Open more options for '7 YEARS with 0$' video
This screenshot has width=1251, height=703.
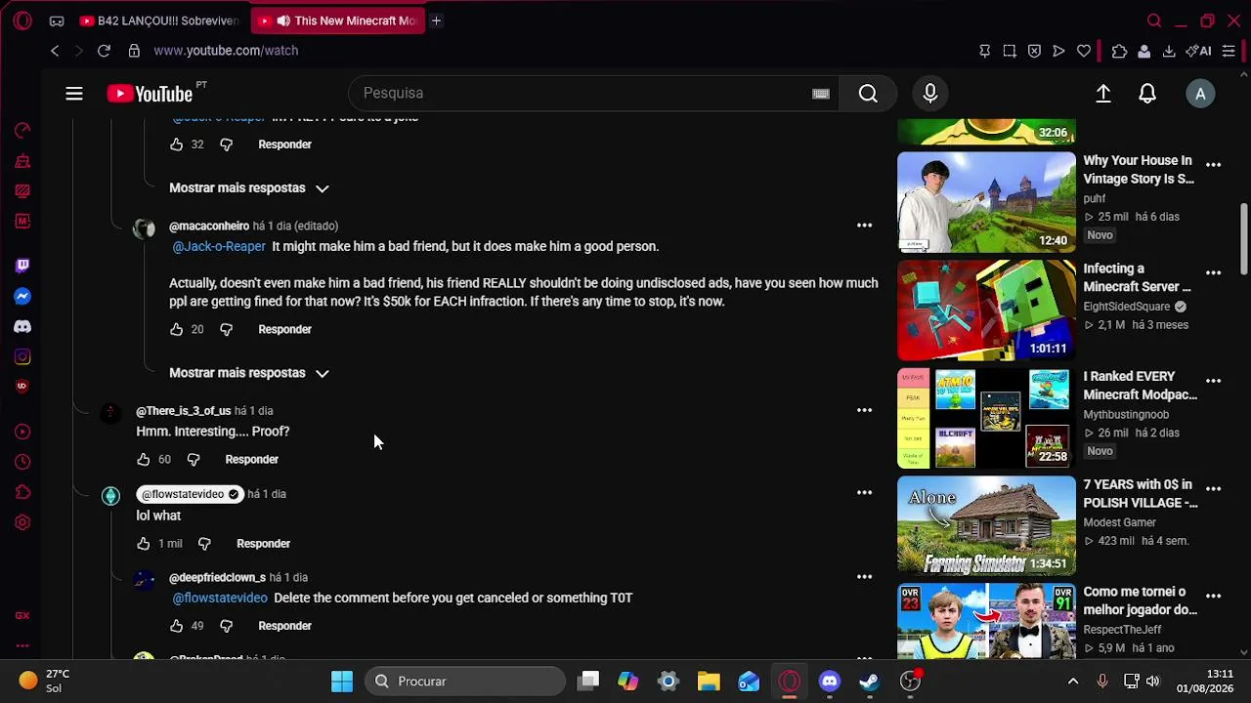click(1213, 489)
